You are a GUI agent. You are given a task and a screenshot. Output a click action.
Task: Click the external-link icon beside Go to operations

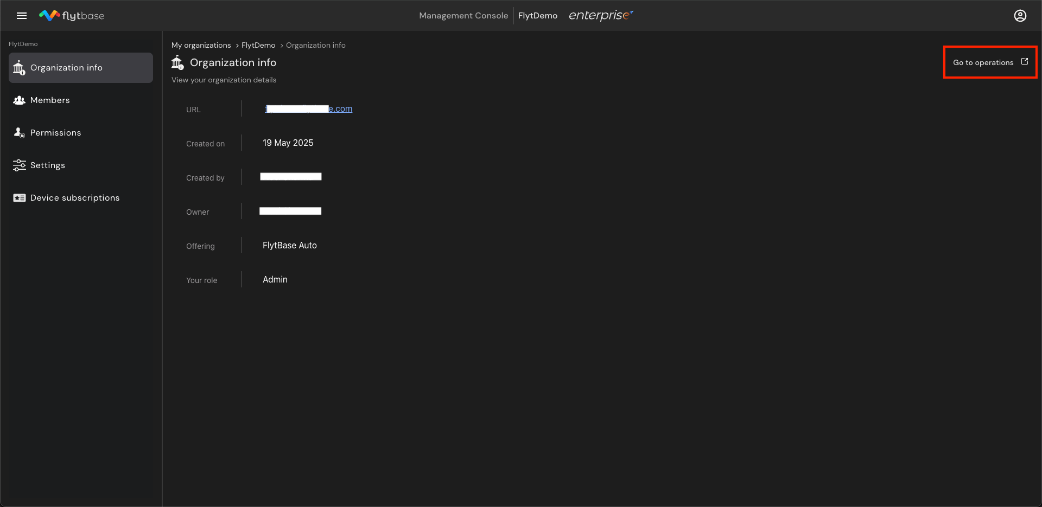pos(1025,62)
